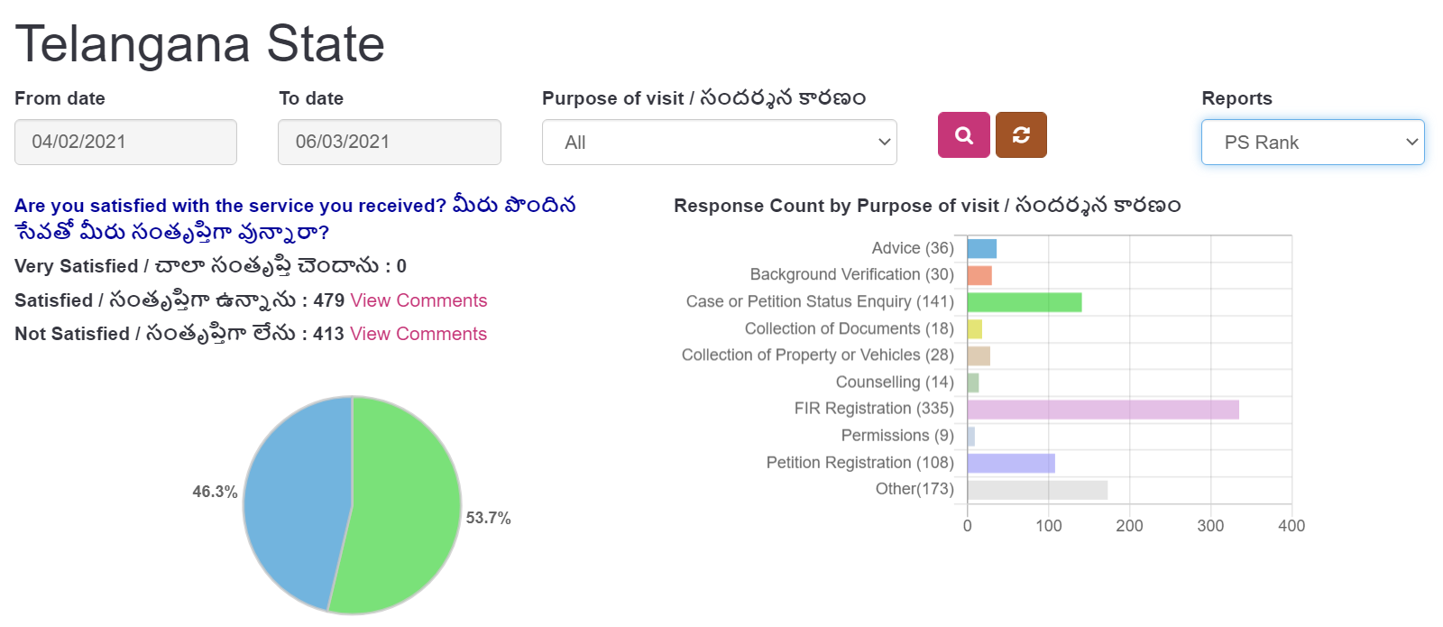Click the Collection of Documents bar
The image size is (1443, 627).
(x=975, y=329)
